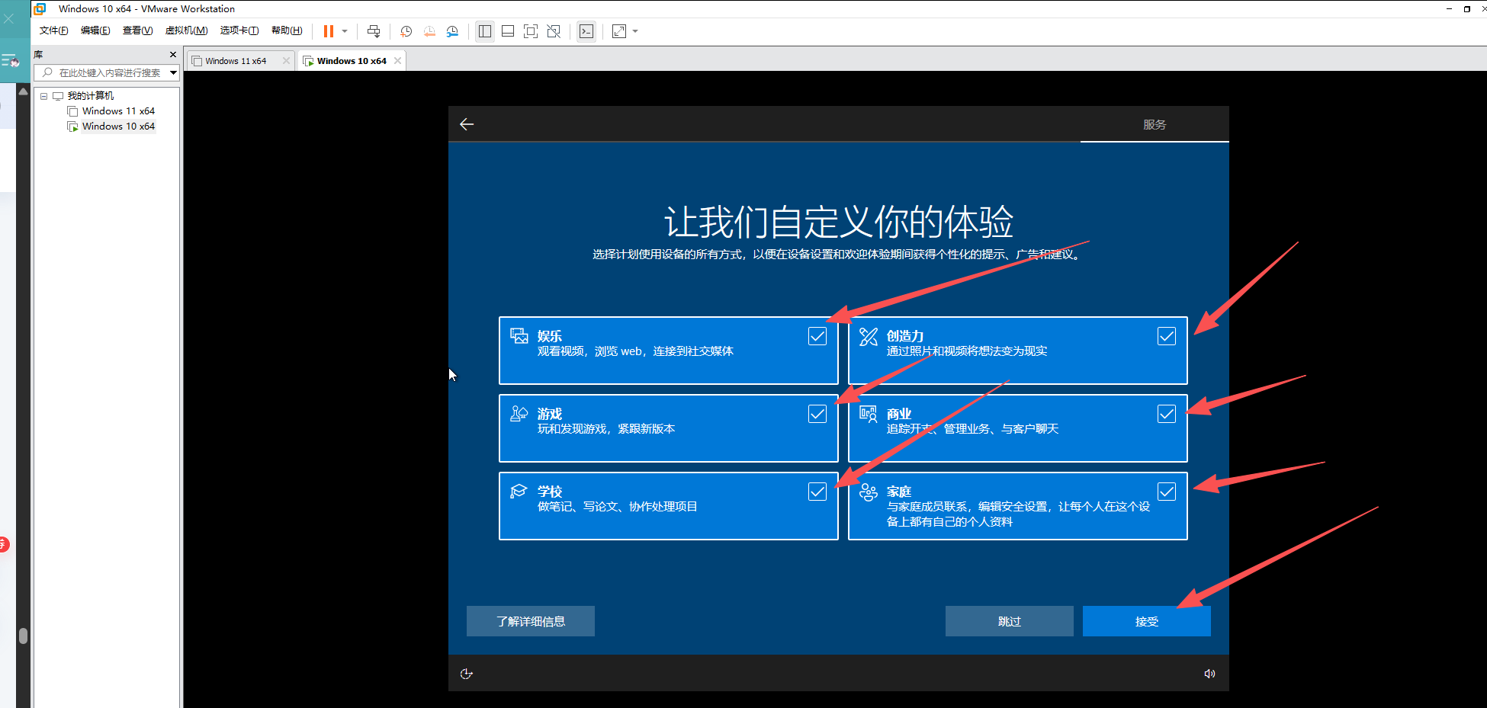Select the Windows 10 x64 tab
This screenshot has width=1487, height=708.
352,61
